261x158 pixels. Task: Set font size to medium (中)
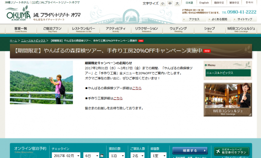click(x=170, y=3)
